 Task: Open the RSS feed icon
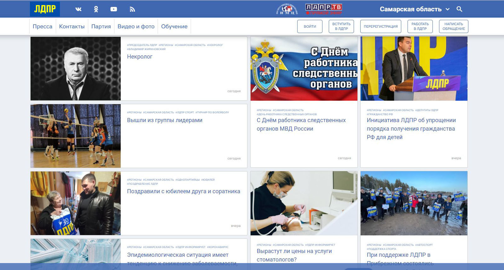tap(132, 9)
